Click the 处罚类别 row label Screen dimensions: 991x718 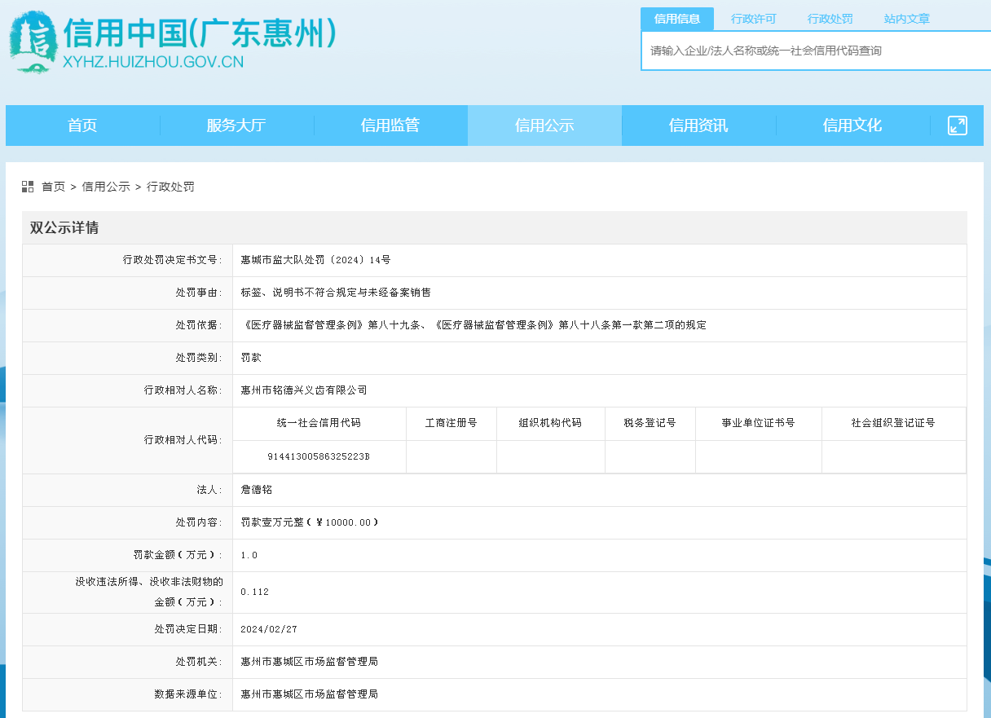(200, 358)
